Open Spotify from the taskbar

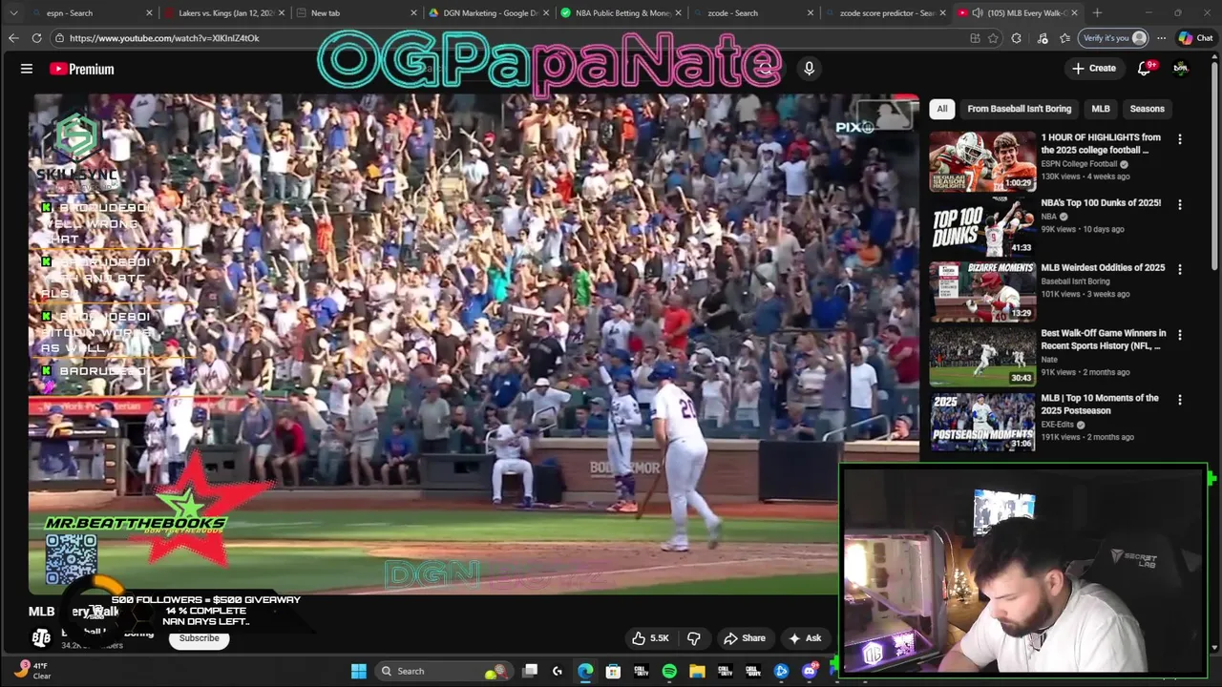(669, 671)
